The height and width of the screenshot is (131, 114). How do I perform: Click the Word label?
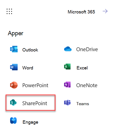click(28, 68)
